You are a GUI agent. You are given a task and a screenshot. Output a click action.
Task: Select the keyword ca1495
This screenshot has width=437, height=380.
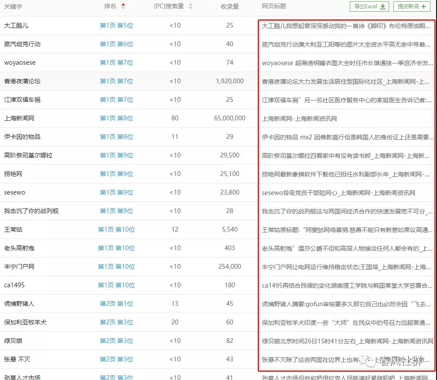[14, 285]
